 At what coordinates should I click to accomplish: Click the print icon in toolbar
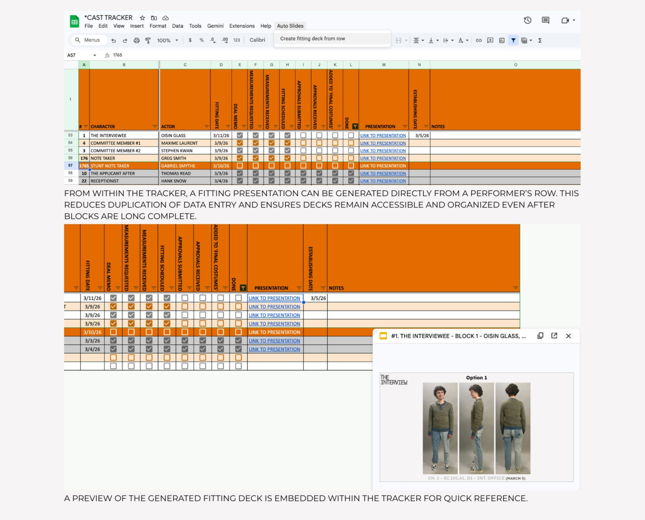tap(136, 40)
